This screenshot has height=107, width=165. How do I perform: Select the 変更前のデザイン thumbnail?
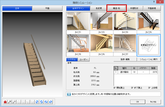click(148, 45)
